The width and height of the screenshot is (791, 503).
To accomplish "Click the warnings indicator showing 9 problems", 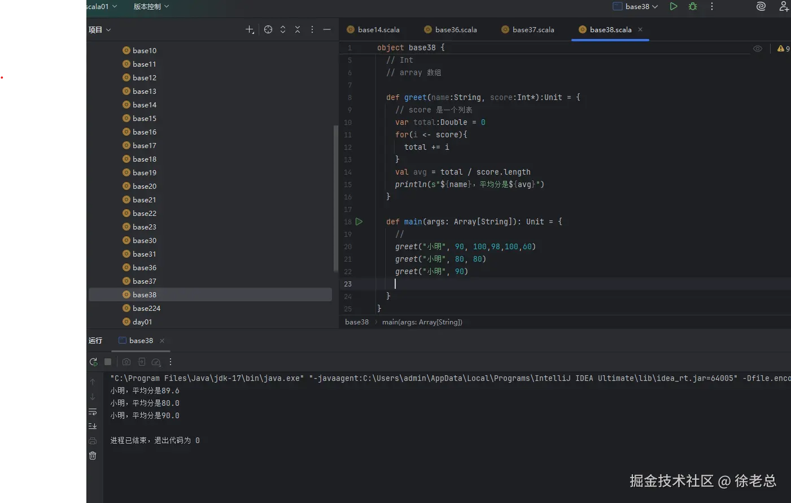I will click(x=783, y=49).
